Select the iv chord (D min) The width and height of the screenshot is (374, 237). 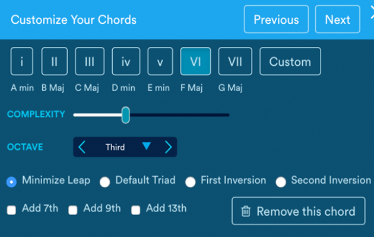click(126, 62)
